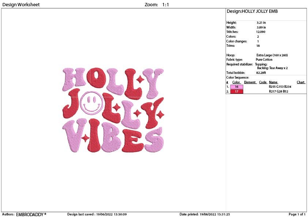Click the pink color swatch numbered 16
Image resolution: width=308 pixels, height=218 pixels.
(236, 87)
